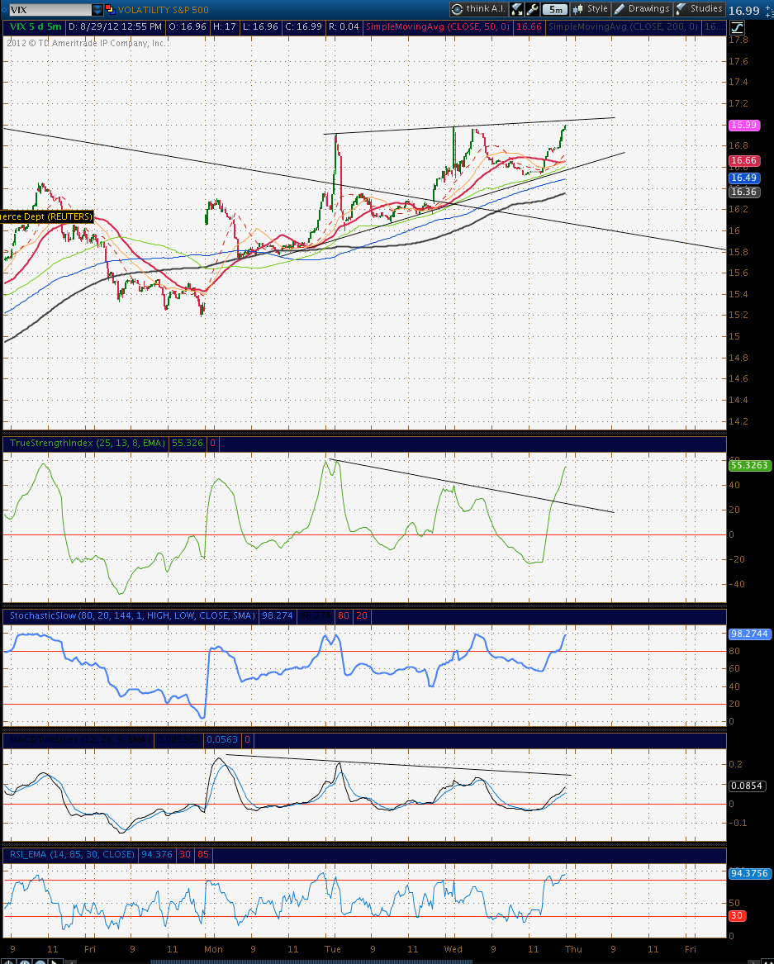The image size is (774, 964).
Task: Click the 0.0563 value in the MACD header
Action: (222, 739)
